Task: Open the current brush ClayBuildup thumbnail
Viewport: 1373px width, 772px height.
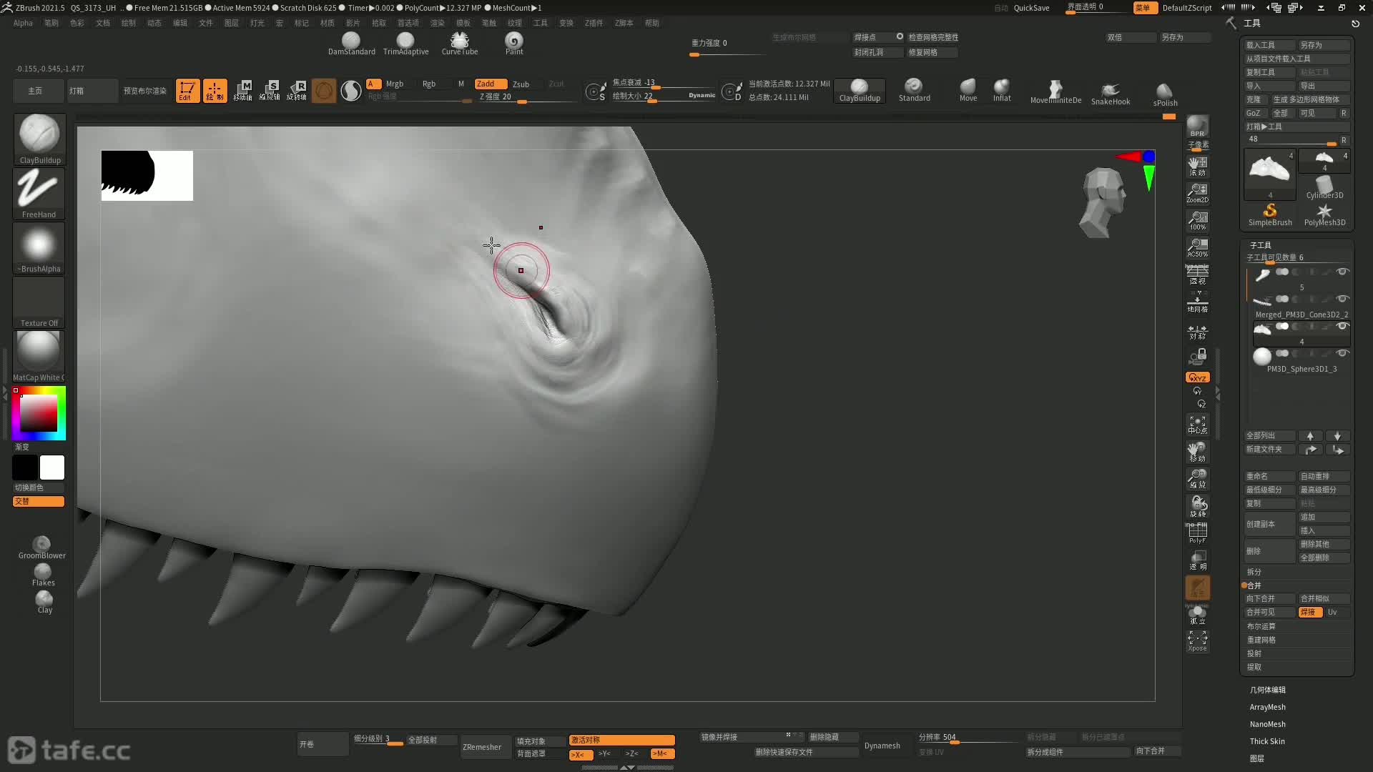Action: pyautogui.click(x=39, y=139)
